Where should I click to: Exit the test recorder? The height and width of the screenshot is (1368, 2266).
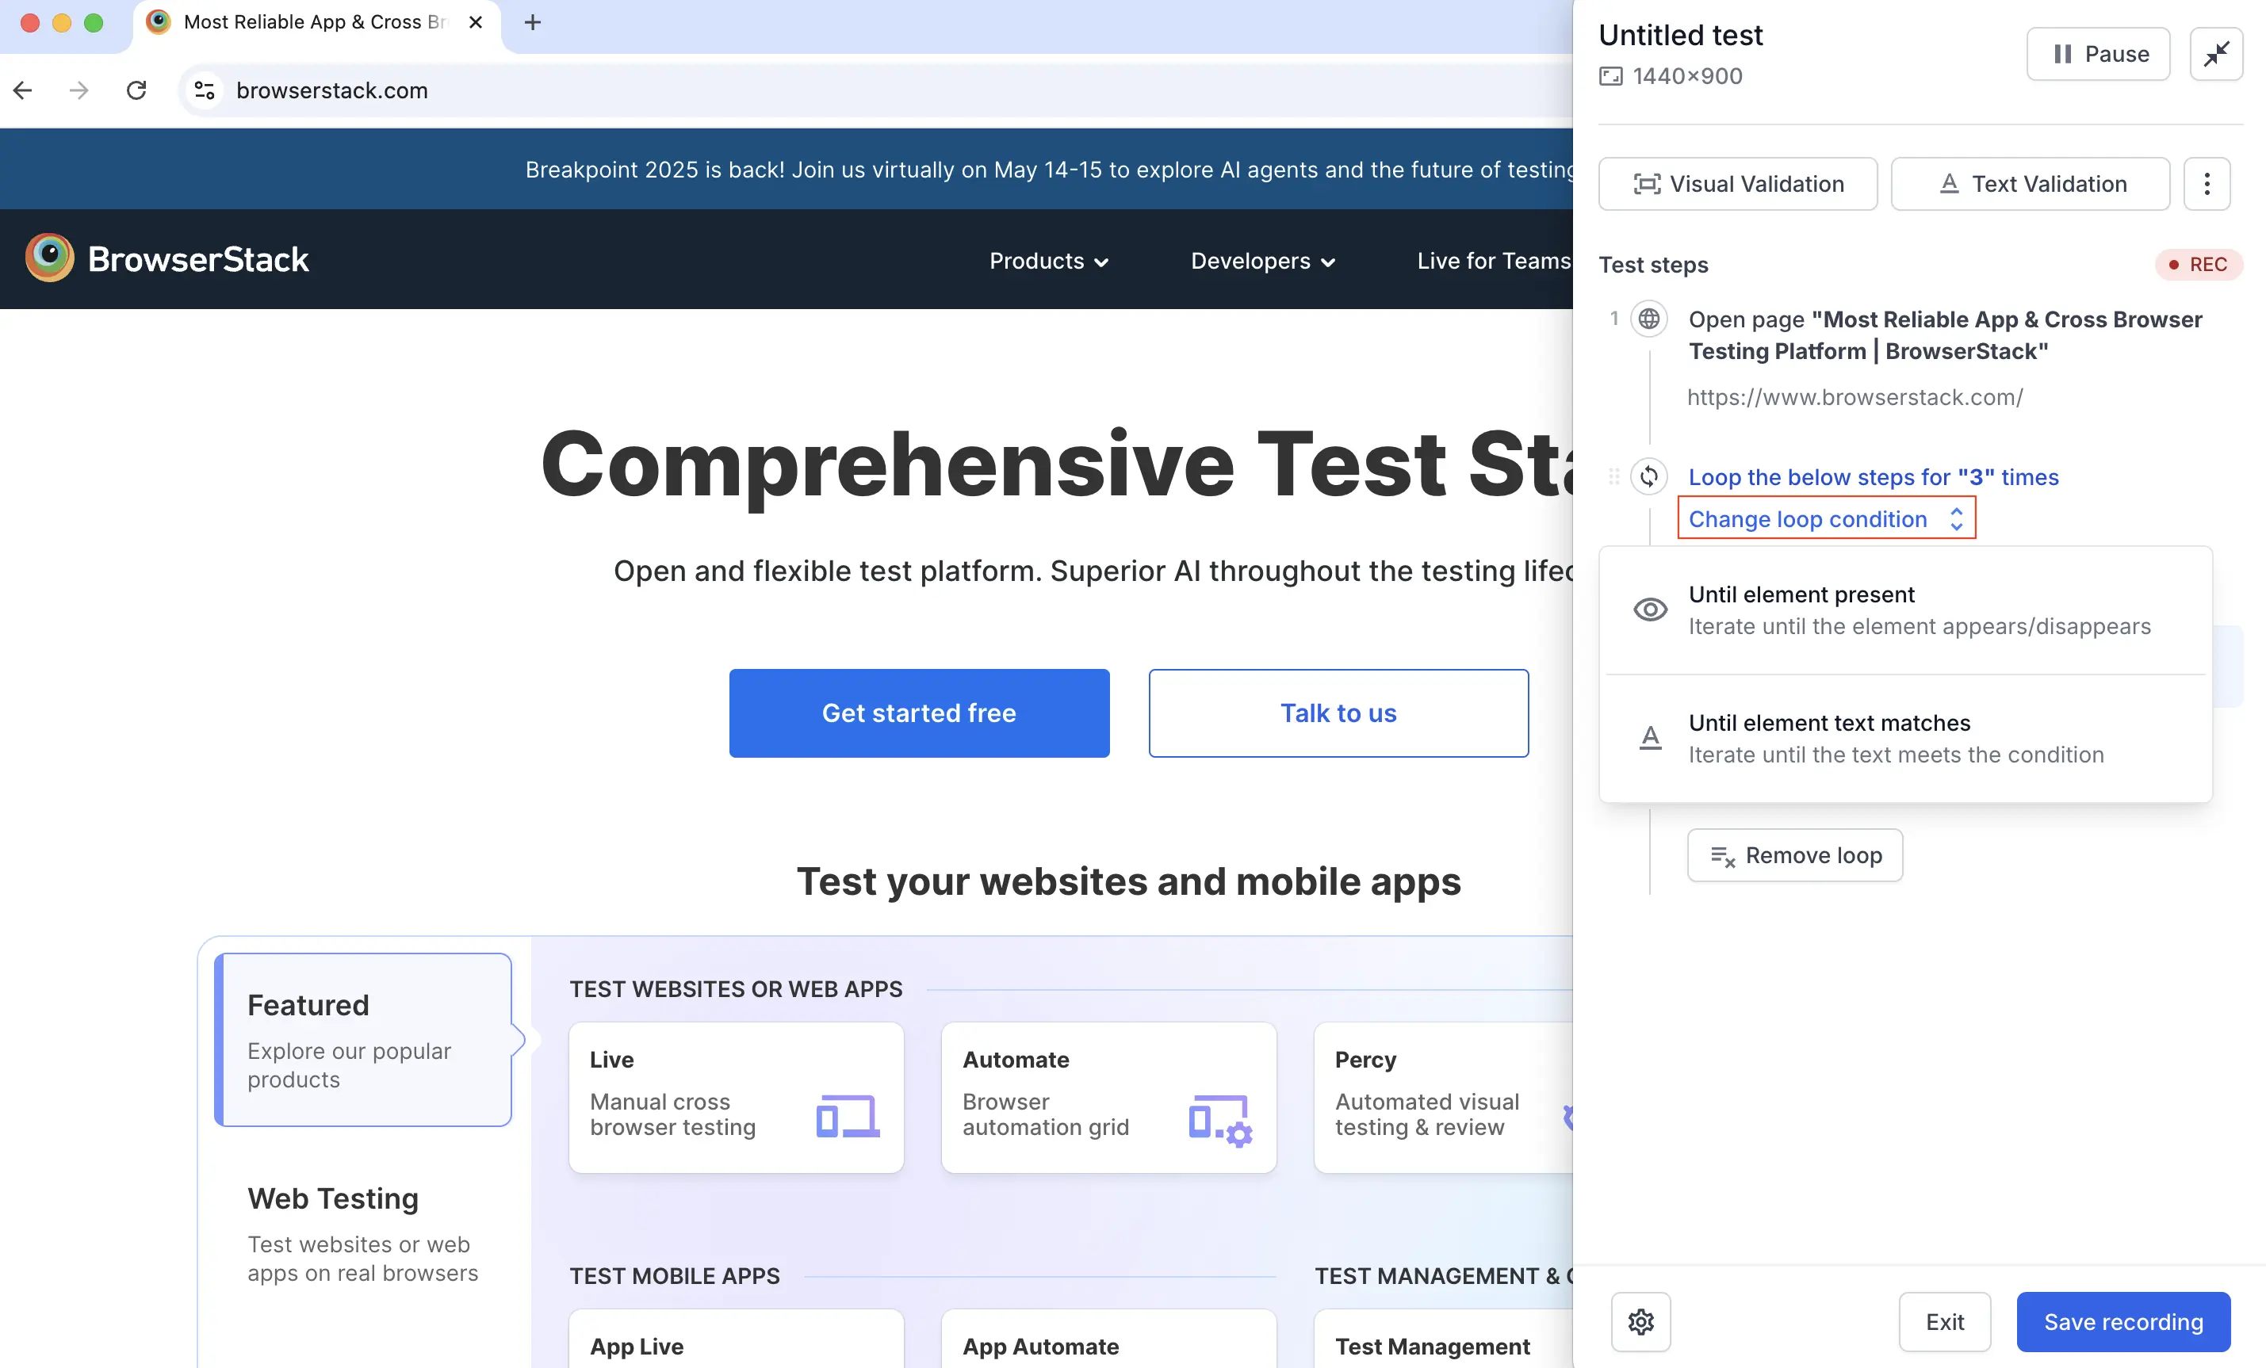click(1944, 1321)
